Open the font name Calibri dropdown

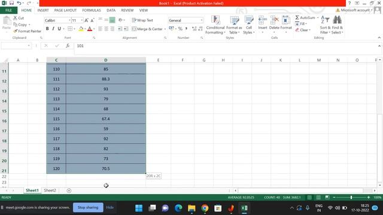(69, 20)
